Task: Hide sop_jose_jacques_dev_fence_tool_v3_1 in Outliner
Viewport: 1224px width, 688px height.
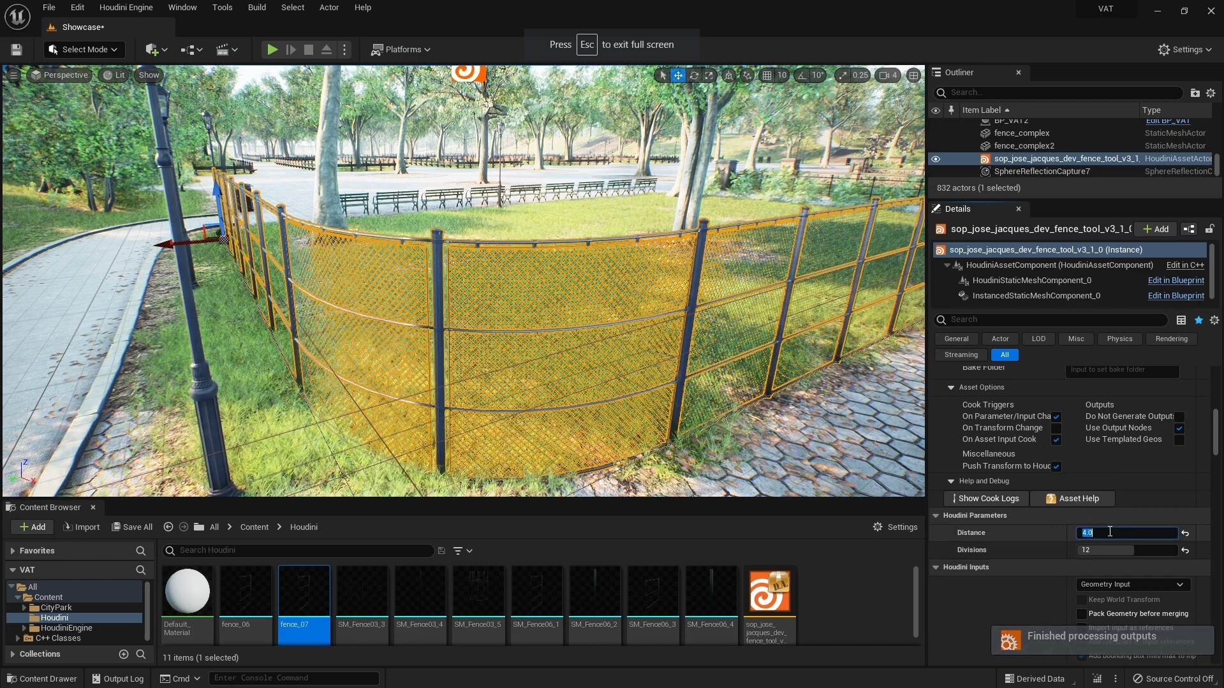Action: point(936,159)
